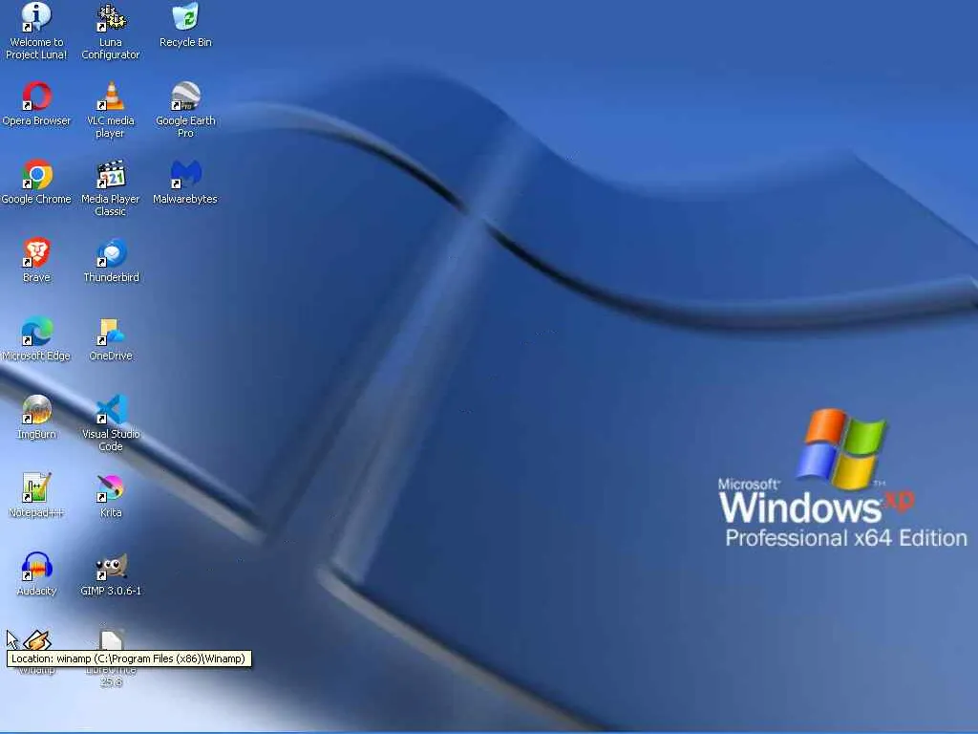
Task: Select the LibreOffice 25.8 document icon
Action: (111, 639)
